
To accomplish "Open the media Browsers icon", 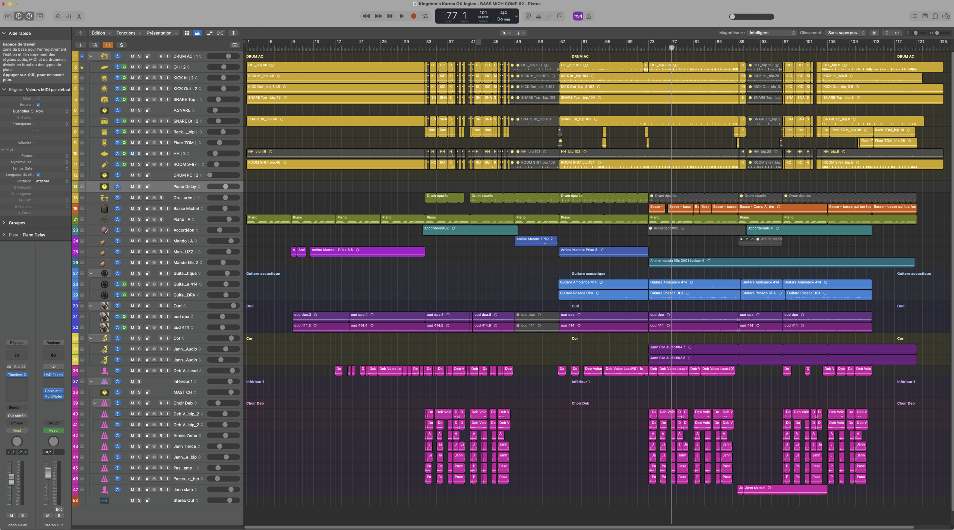I will point(946,16).
